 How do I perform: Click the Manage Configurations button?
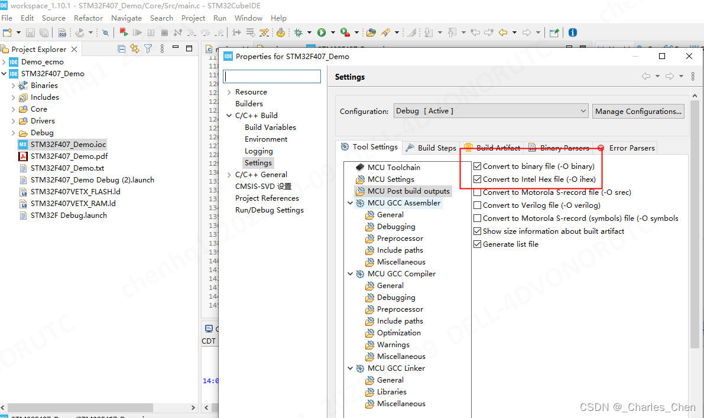pos(638,111)
